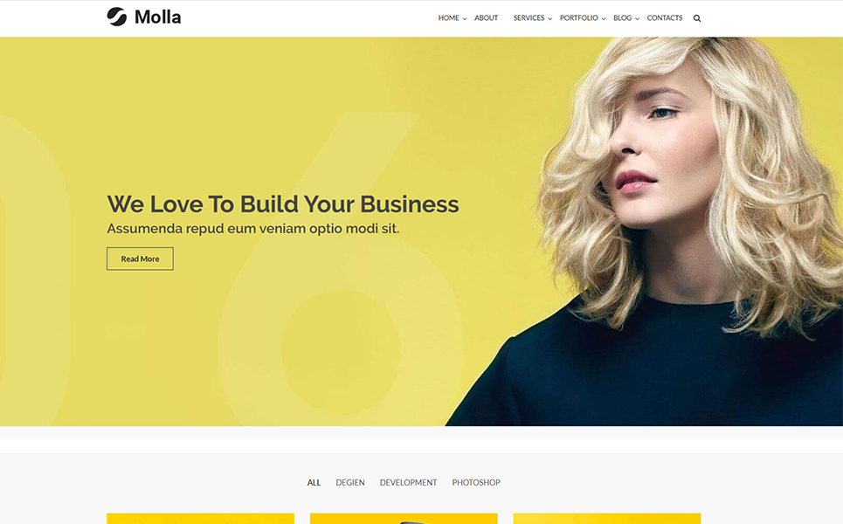Image resolution: width=843 pixels, height=524 pixels.
Task: Open the third portfolio thumbnail
Action: point(607,519)
